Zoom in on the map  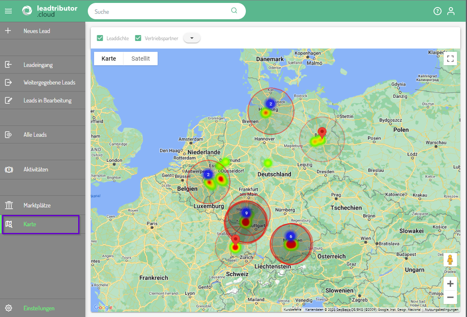click(x=450, y=284)
